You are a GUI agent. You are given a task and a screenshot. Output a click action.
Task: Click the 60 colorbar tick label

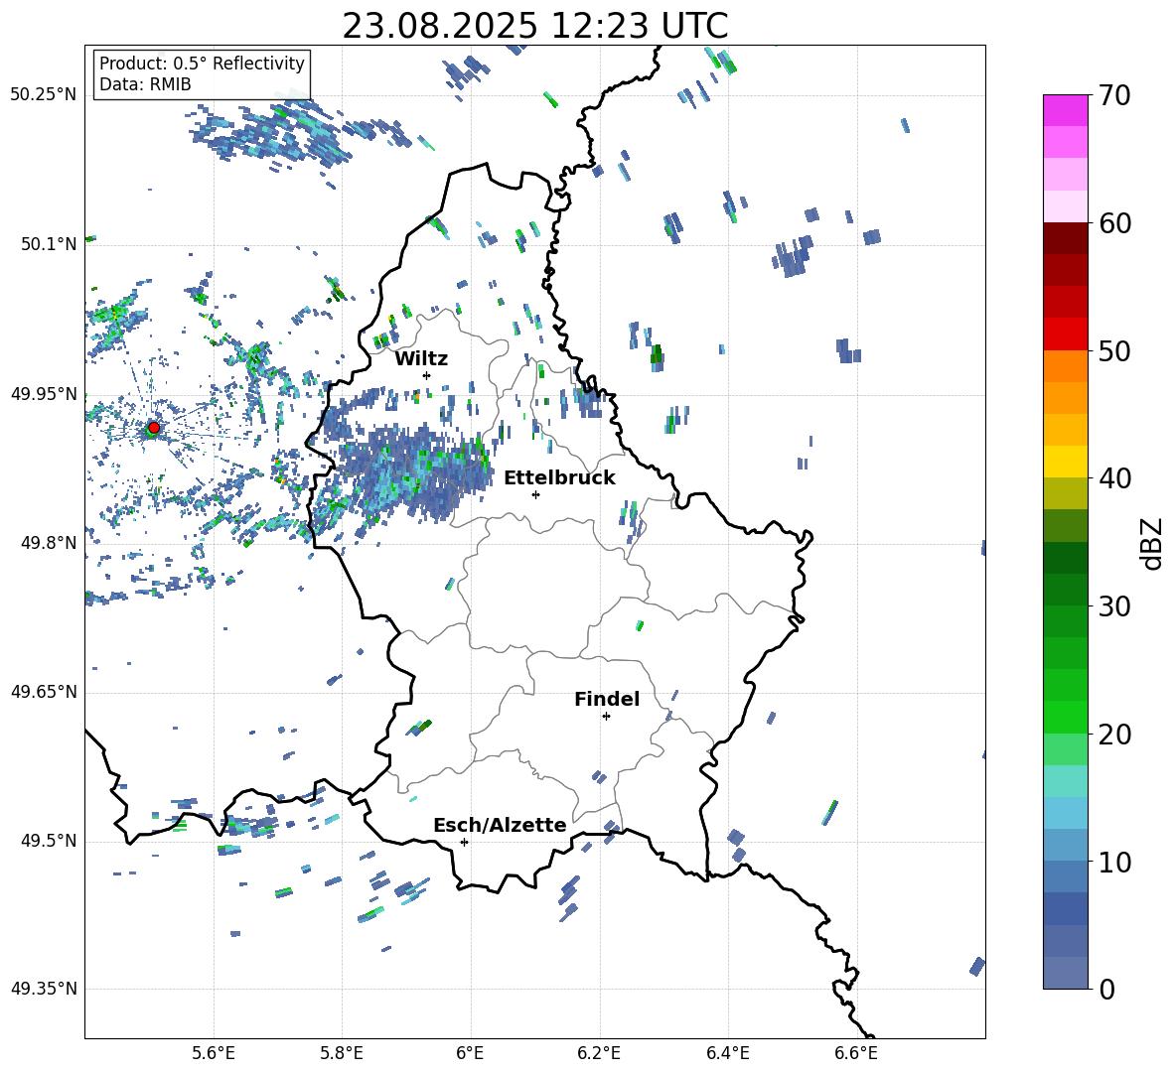tap(1114, 223)
